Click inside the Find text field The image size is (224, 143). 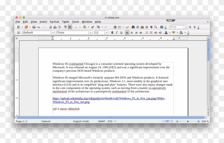click(177, 27)
